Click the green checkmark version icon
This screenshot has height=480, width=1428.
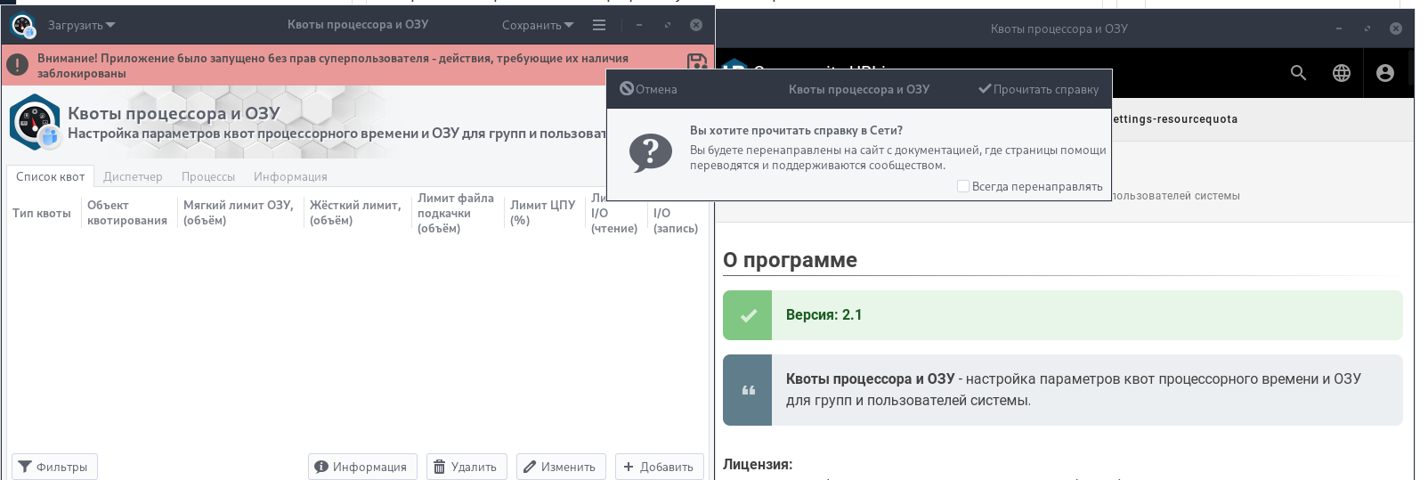tap(748, 315)
